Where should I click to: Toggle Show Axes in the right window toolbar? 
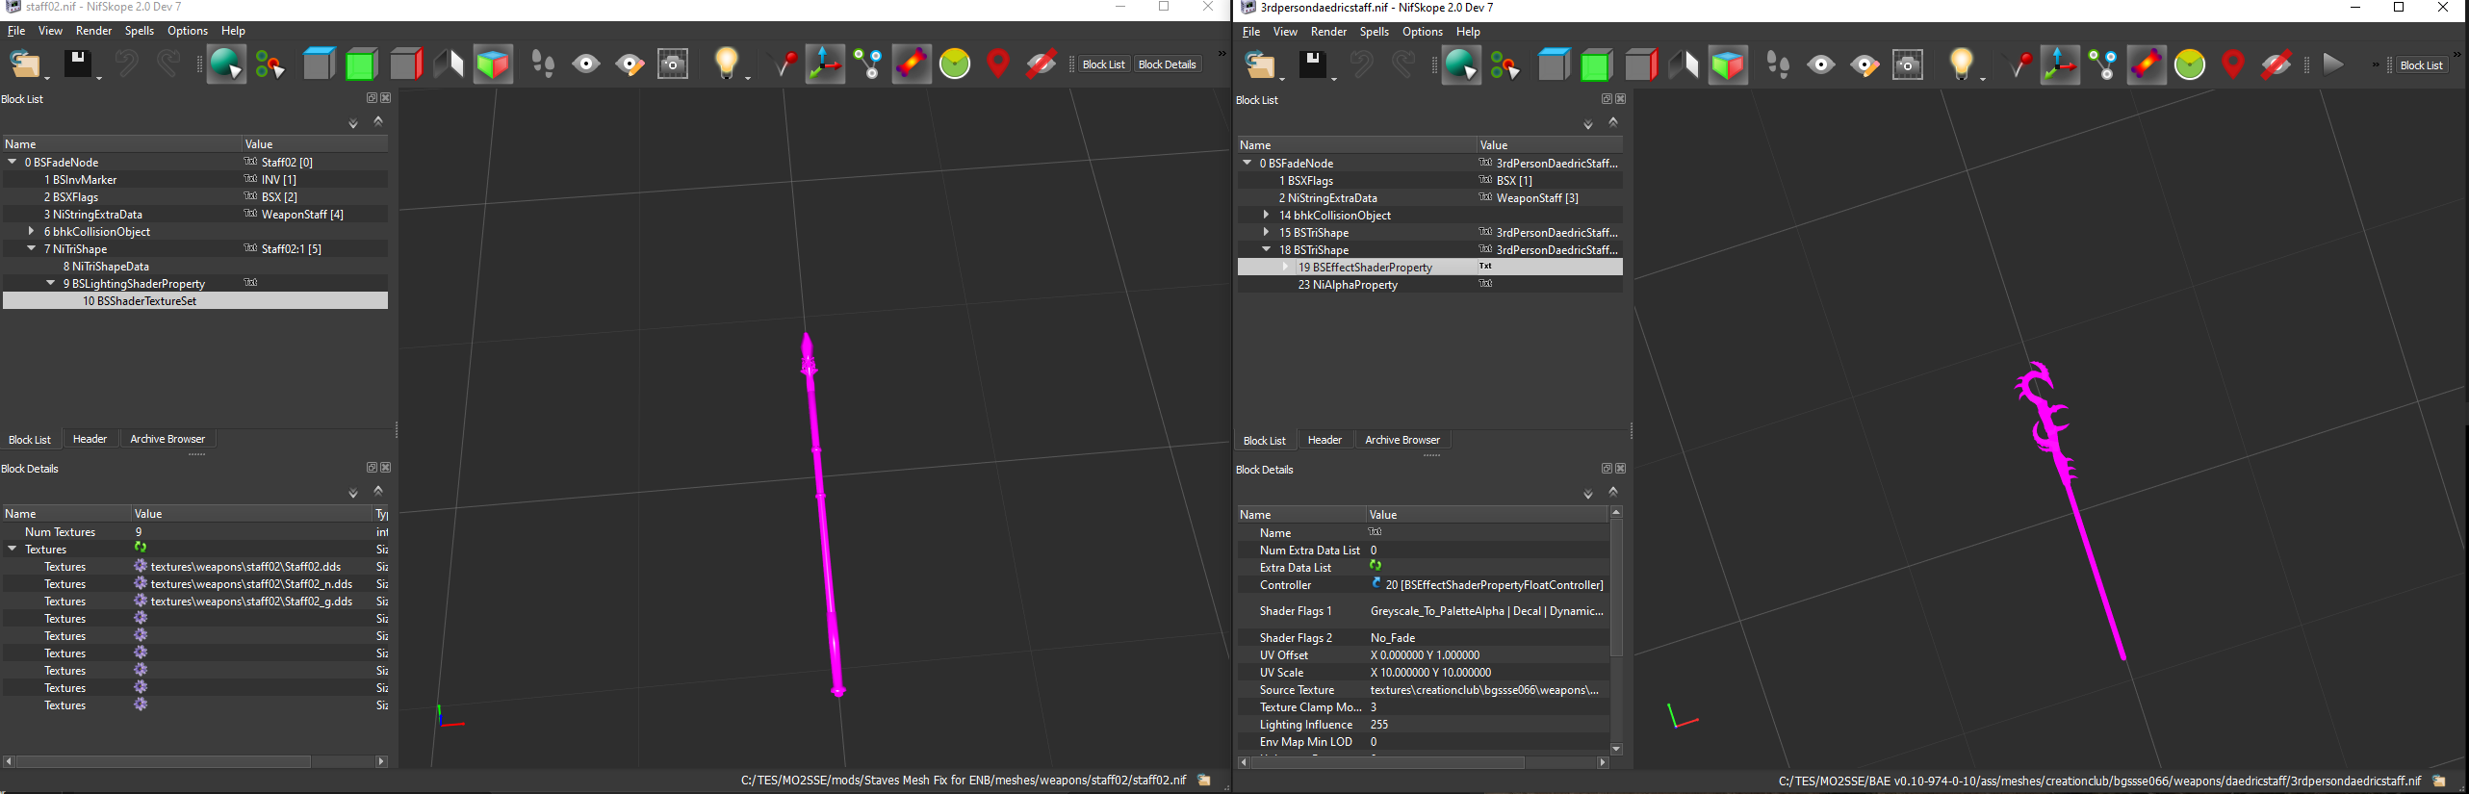click(x=2059, y=64)
